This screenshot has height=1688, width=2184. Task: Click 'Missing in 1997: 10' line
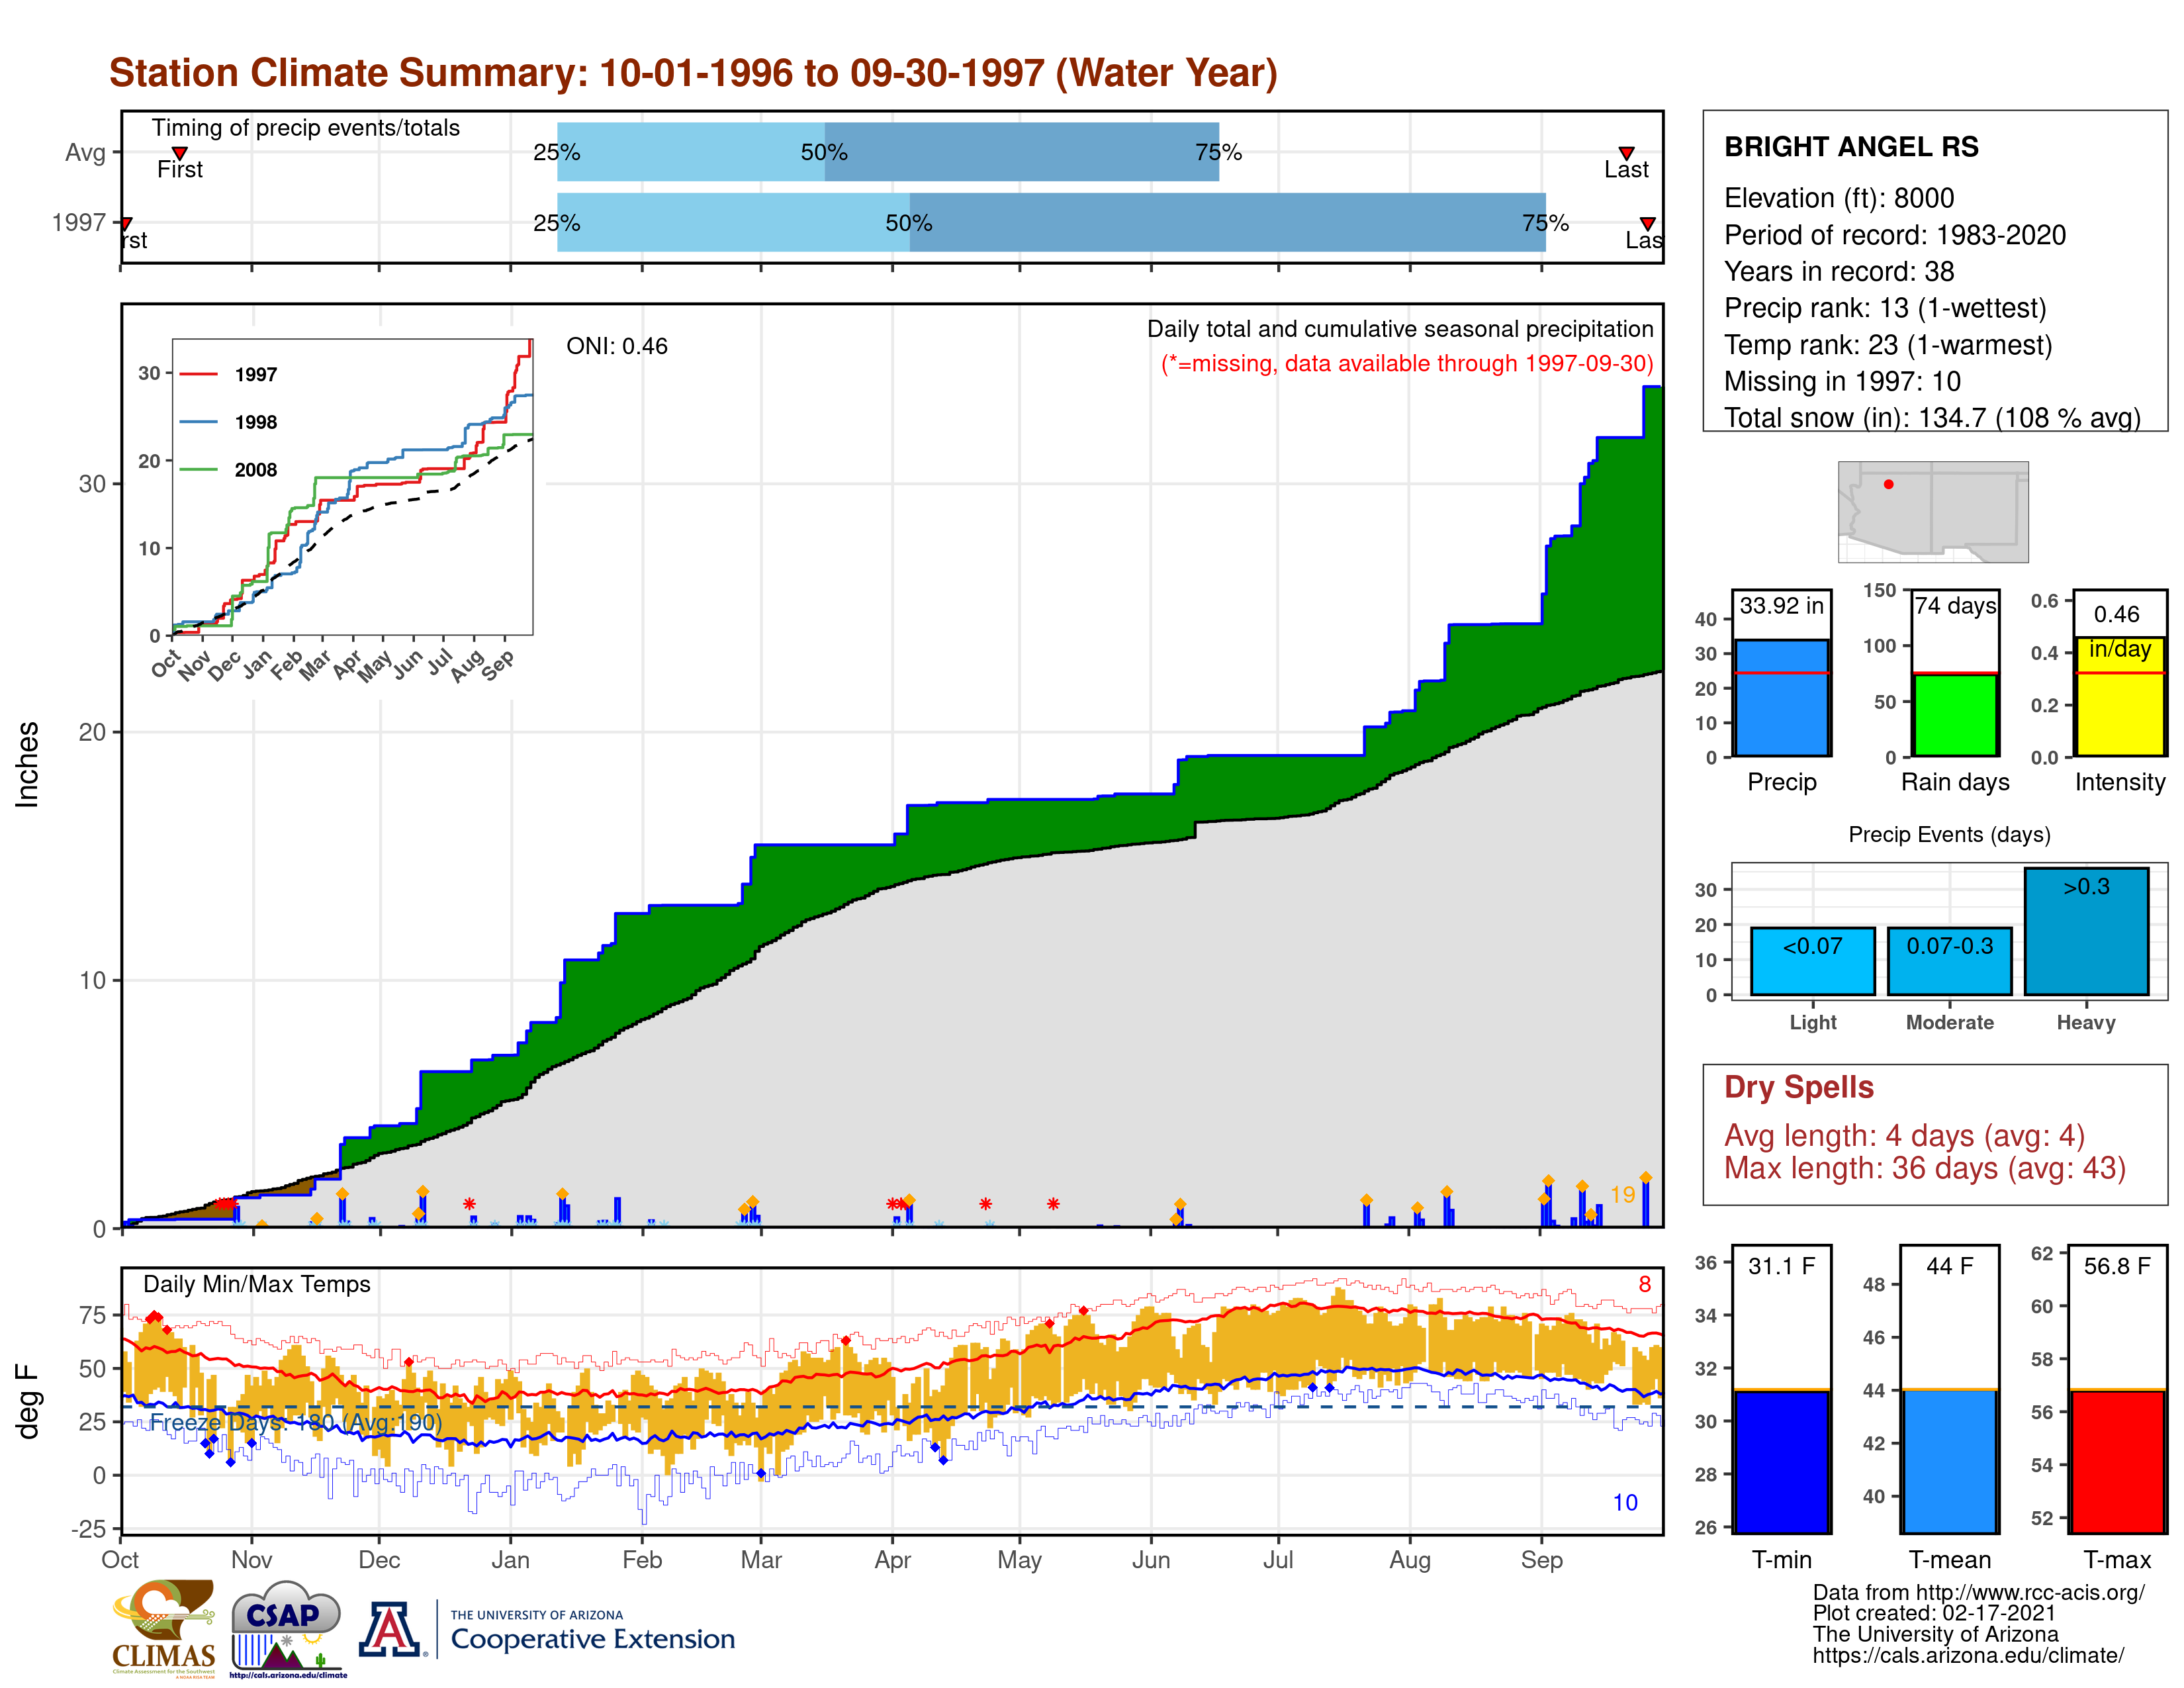pos(1841,381)
